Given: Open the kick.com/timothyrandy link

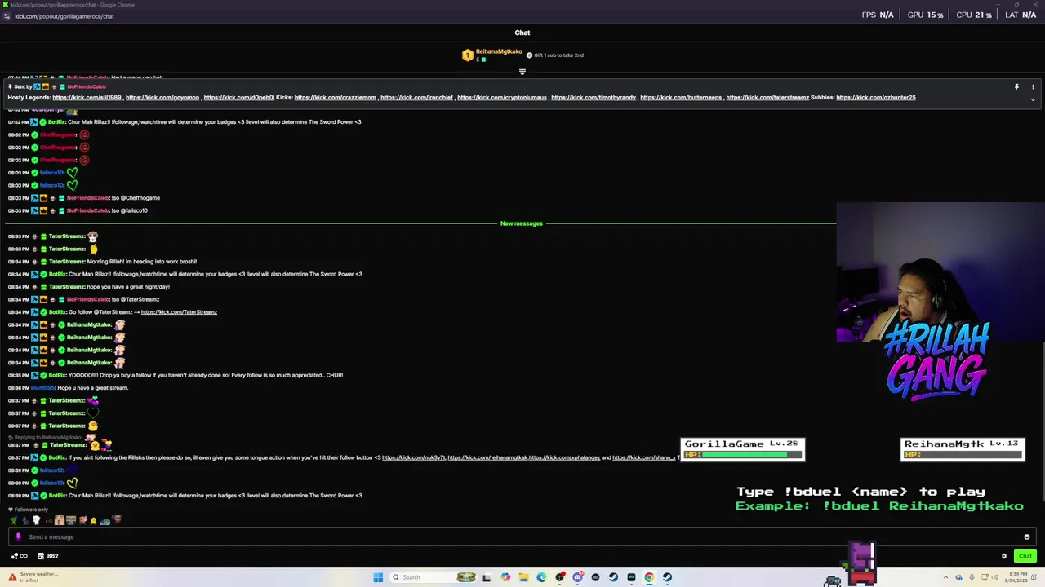Looking at the screenshot, I should [594, 98].
